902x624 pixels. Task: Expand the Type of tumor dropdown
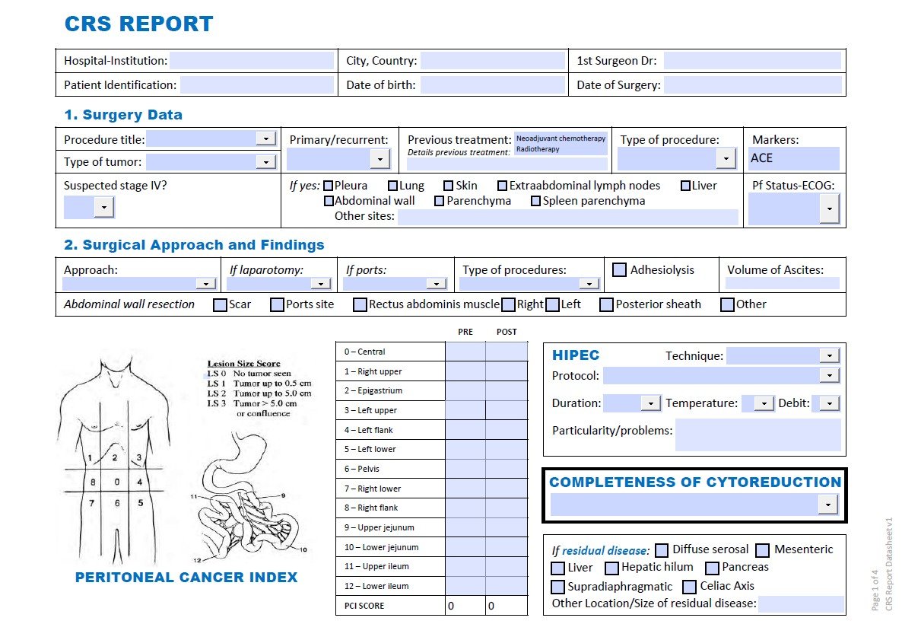pyautogui.click(x=265, y=161)
